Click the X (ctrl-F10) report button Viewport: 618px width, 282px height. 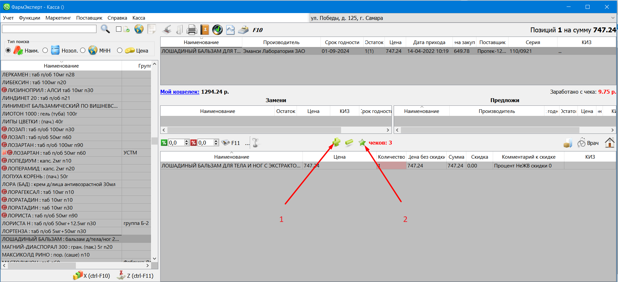92,275
